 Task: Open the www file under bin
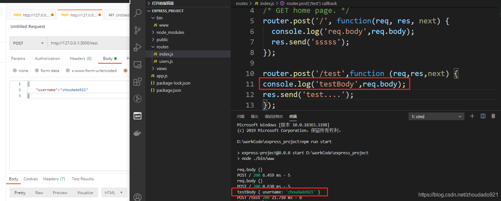[x=188, y=25]
